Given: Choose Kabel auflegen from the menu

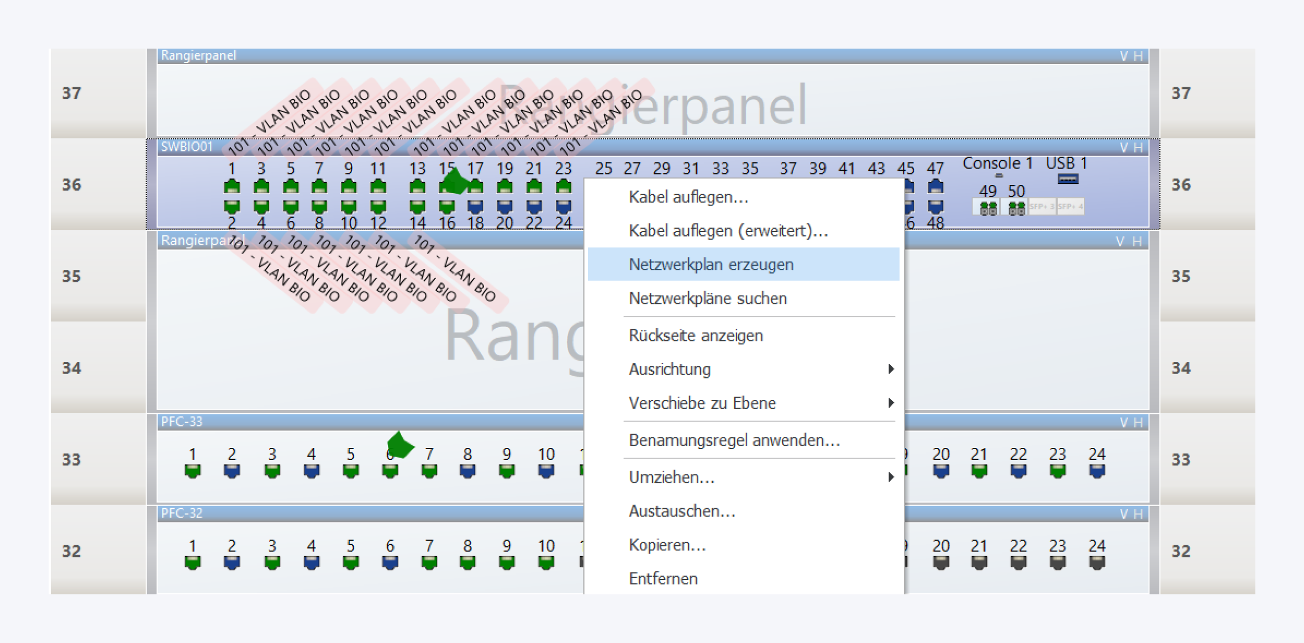Looking at the screenshot, I should tap(687, 197).
